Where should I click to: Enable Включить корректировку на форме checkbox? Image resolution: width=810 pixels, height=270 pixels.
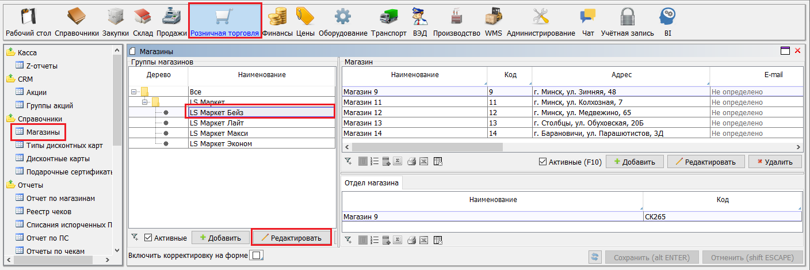click(257, 255)
